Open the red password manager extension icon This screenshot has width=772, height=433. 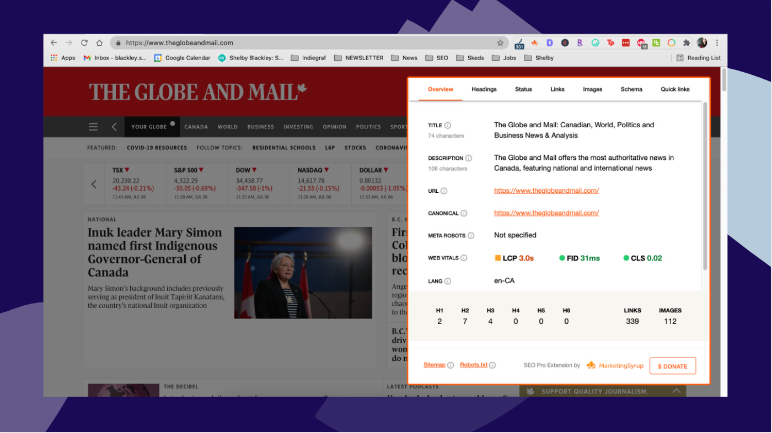click(626, 42)
